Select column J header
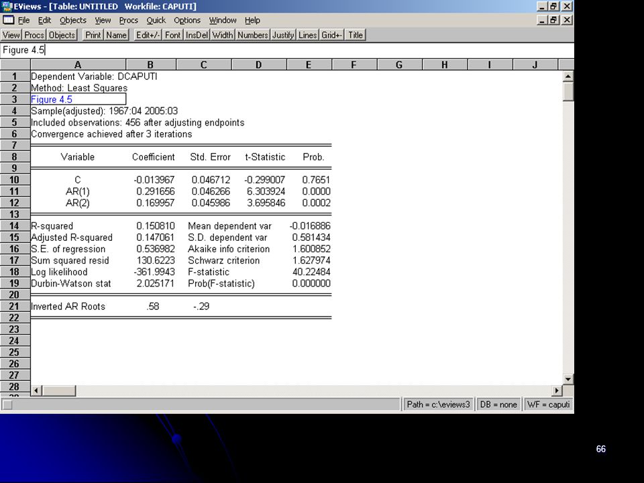Viewport: 644px width, 483px height. 535,65
